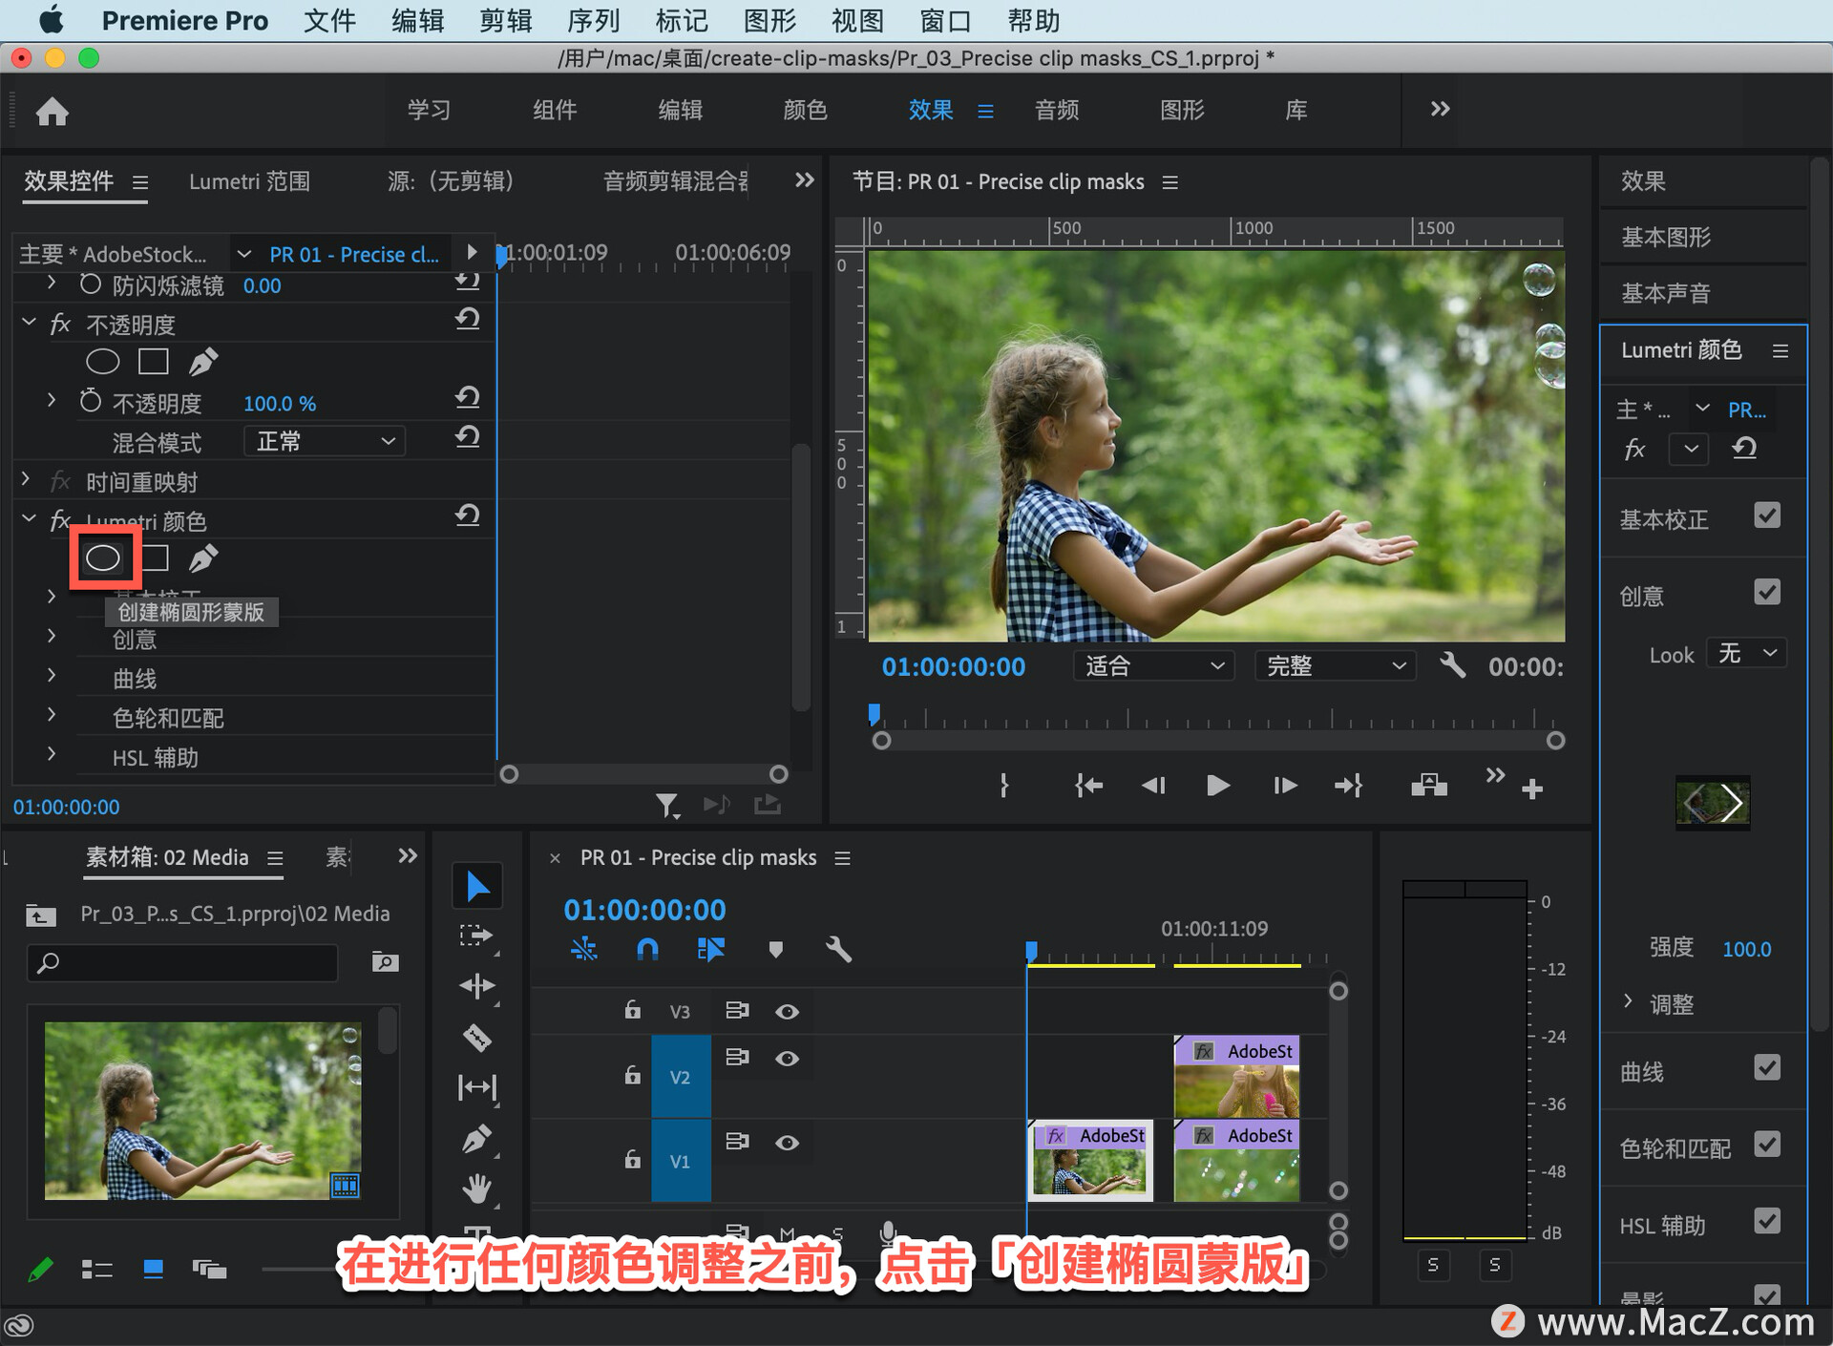Viewport: 1833px width, 1346px height.
Task: Toggle V1 track output eye
Action: (787, 1143)
